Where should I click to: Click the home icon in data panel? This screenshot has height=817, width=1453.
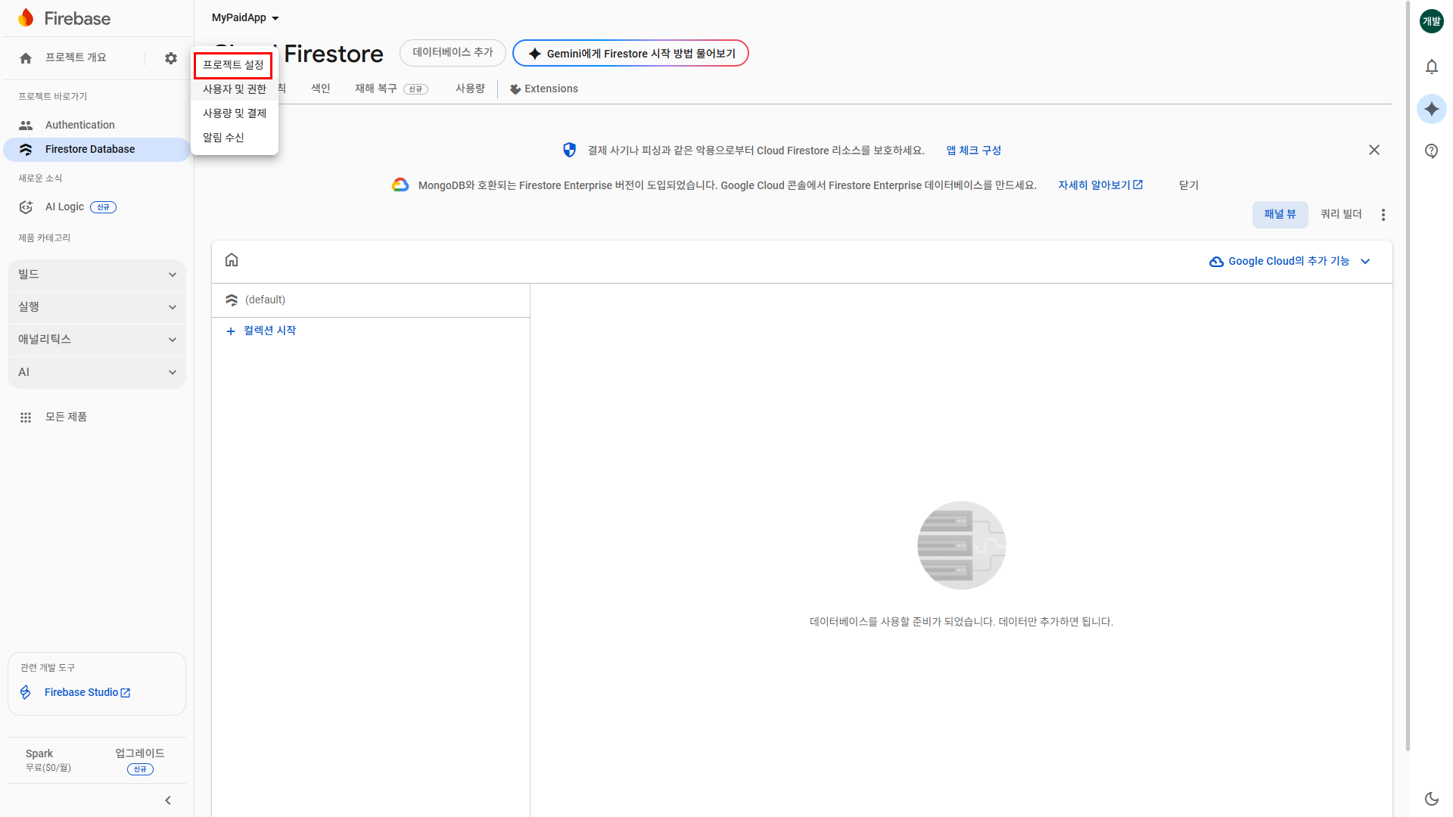tap(232, 260)
